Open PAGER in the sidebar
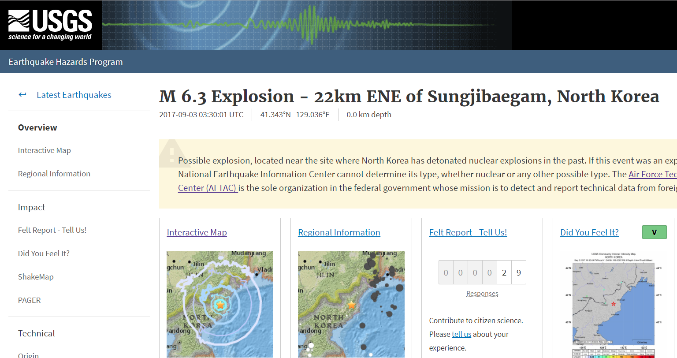 (x=29, y=300)
